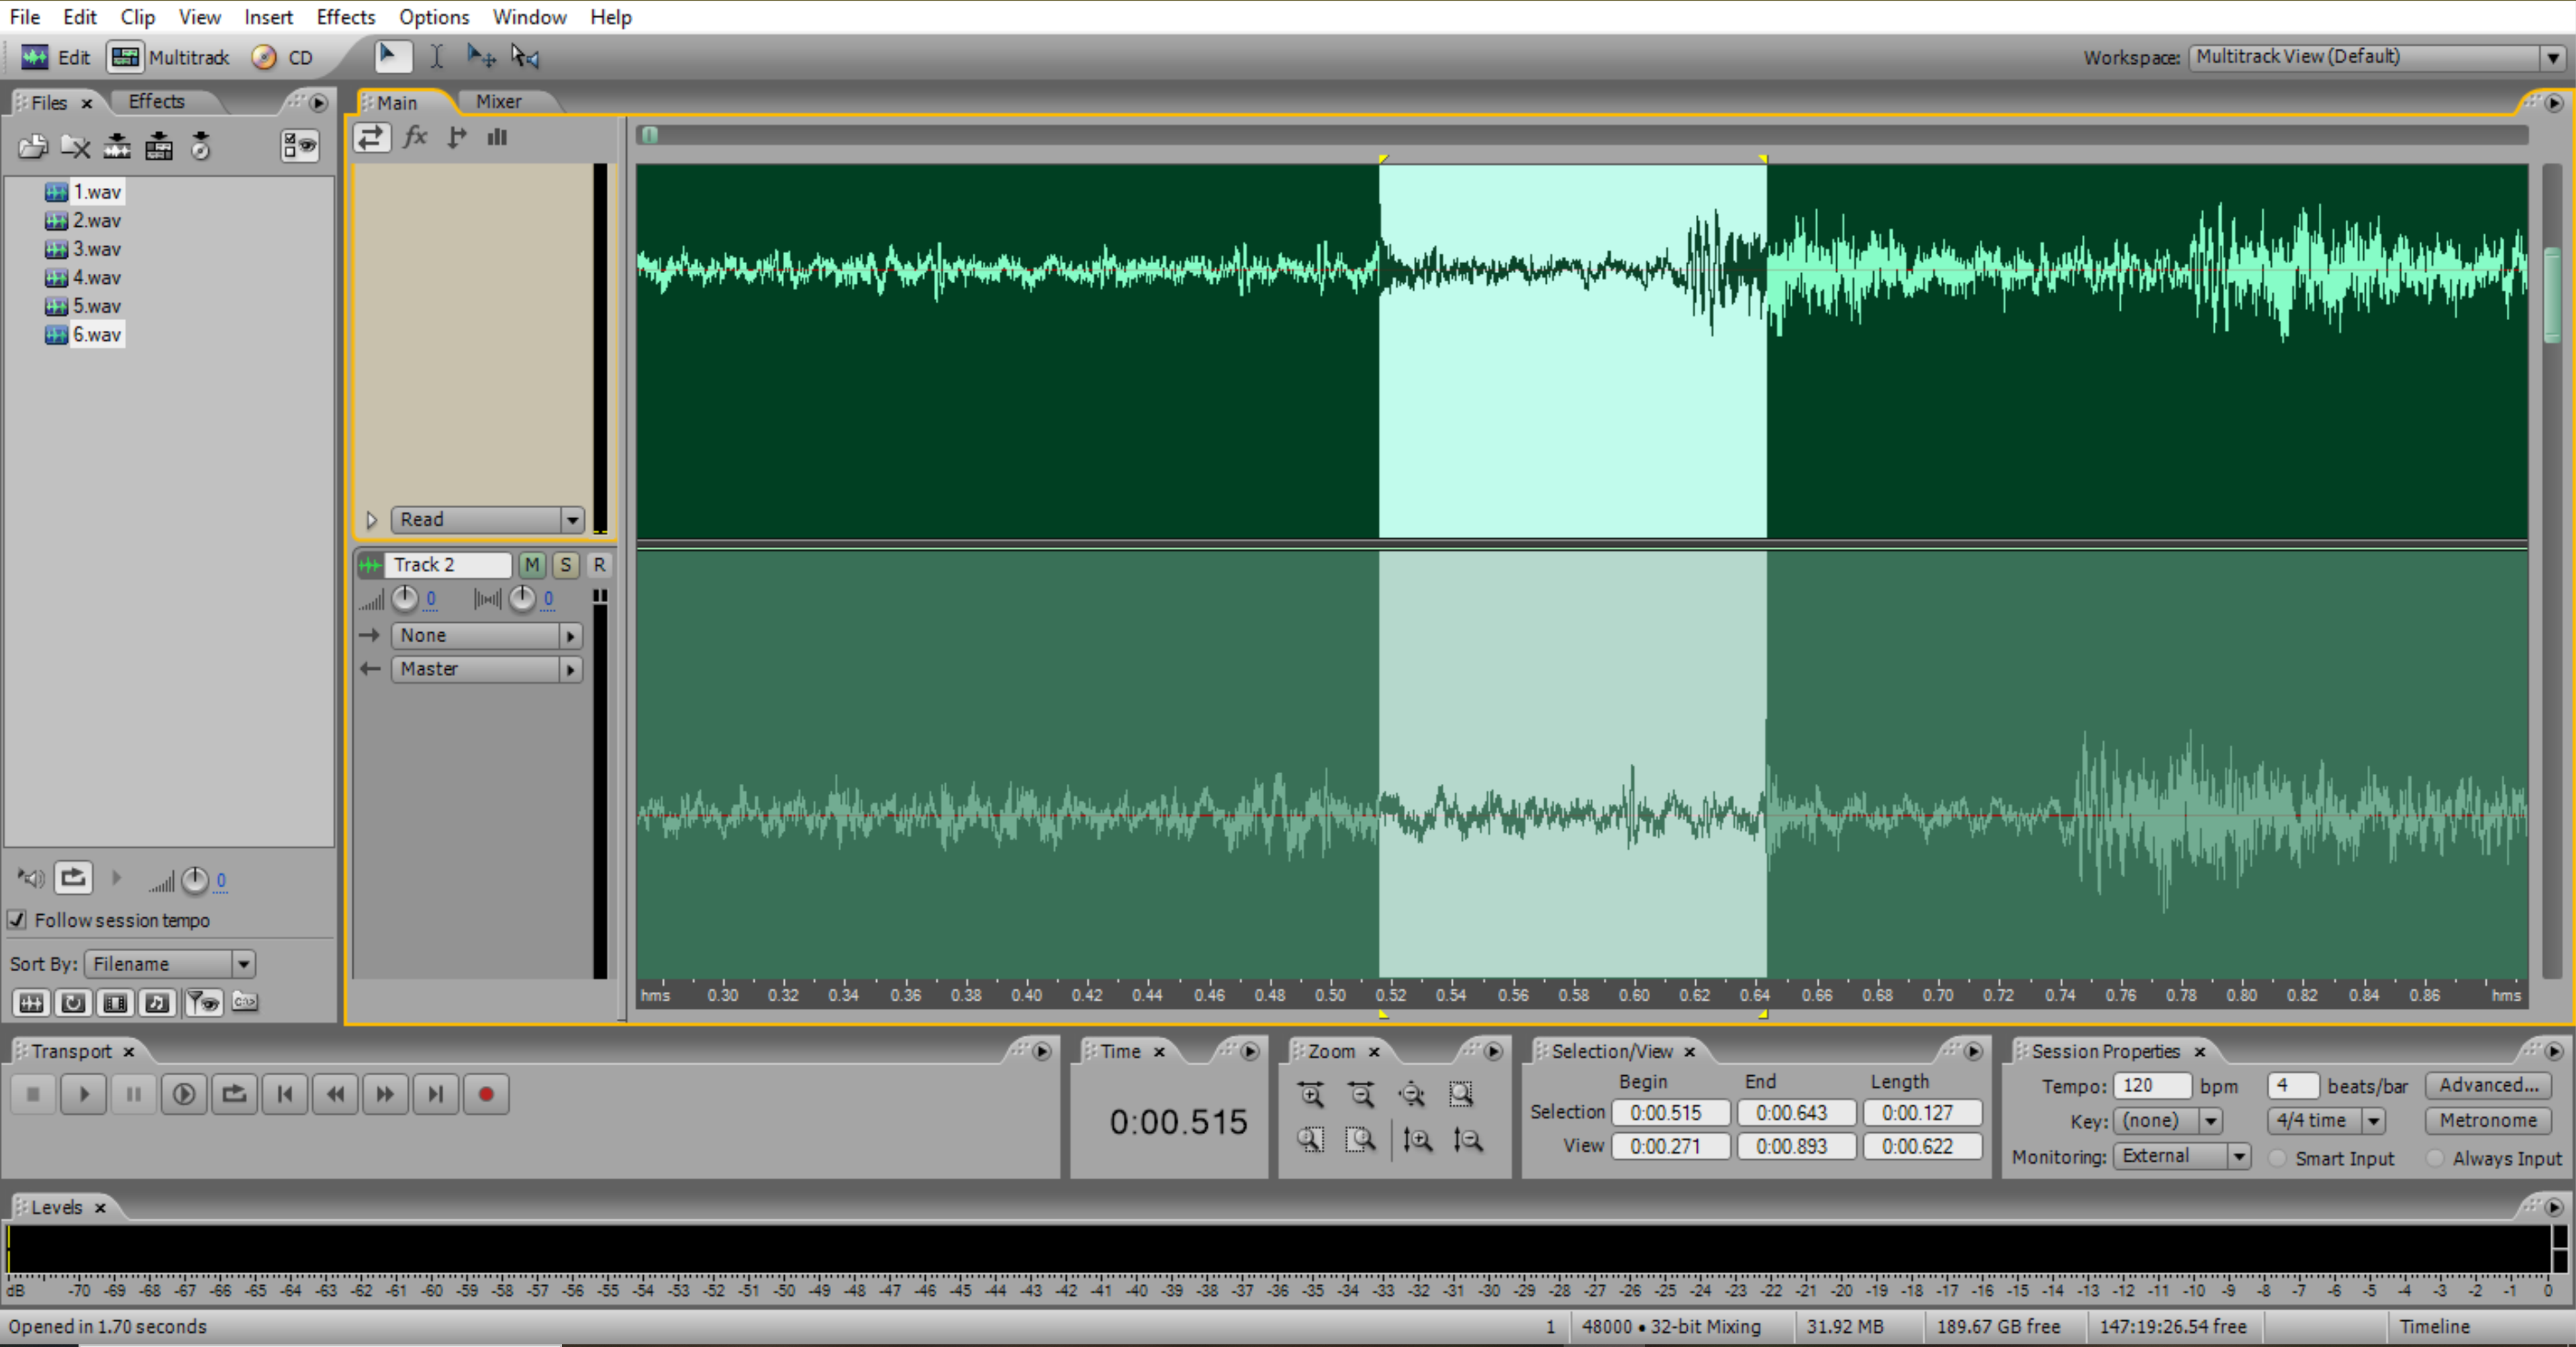
Task: Click the Track 2 volume knob
Action: (404, 599)
